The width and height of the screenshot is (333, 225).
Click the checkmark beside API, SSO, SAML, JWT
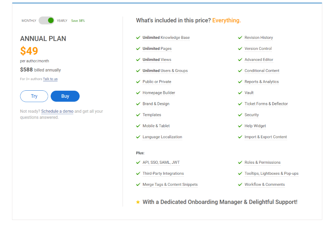(138, 162)
